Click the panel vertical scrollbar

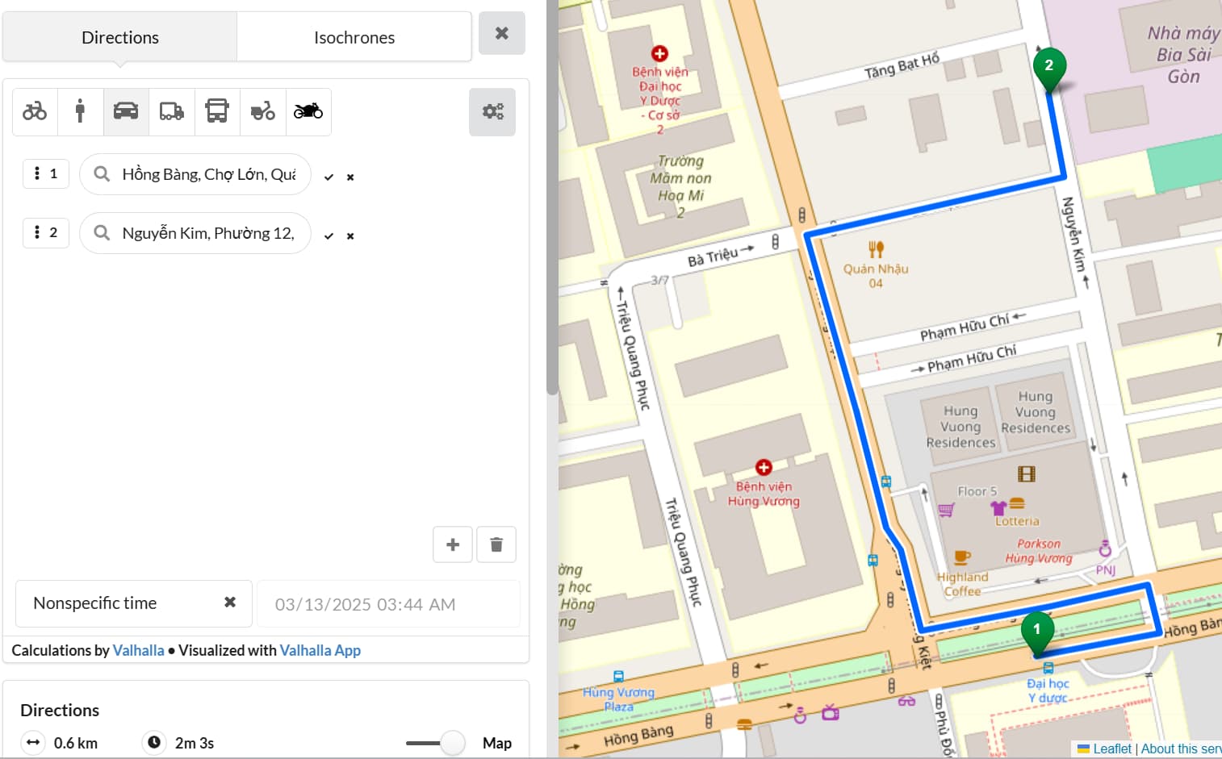point(552,198)
